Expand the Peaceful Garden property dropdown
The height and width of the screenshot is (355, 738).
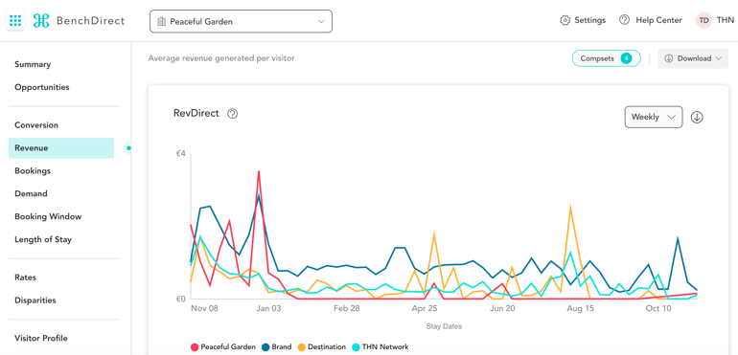(x=241, y=21)
